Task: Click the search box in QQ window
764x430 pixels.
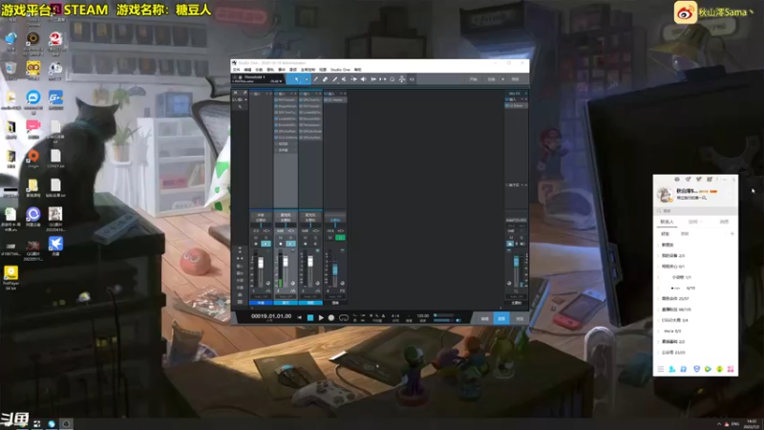Action: coord(695,210)
